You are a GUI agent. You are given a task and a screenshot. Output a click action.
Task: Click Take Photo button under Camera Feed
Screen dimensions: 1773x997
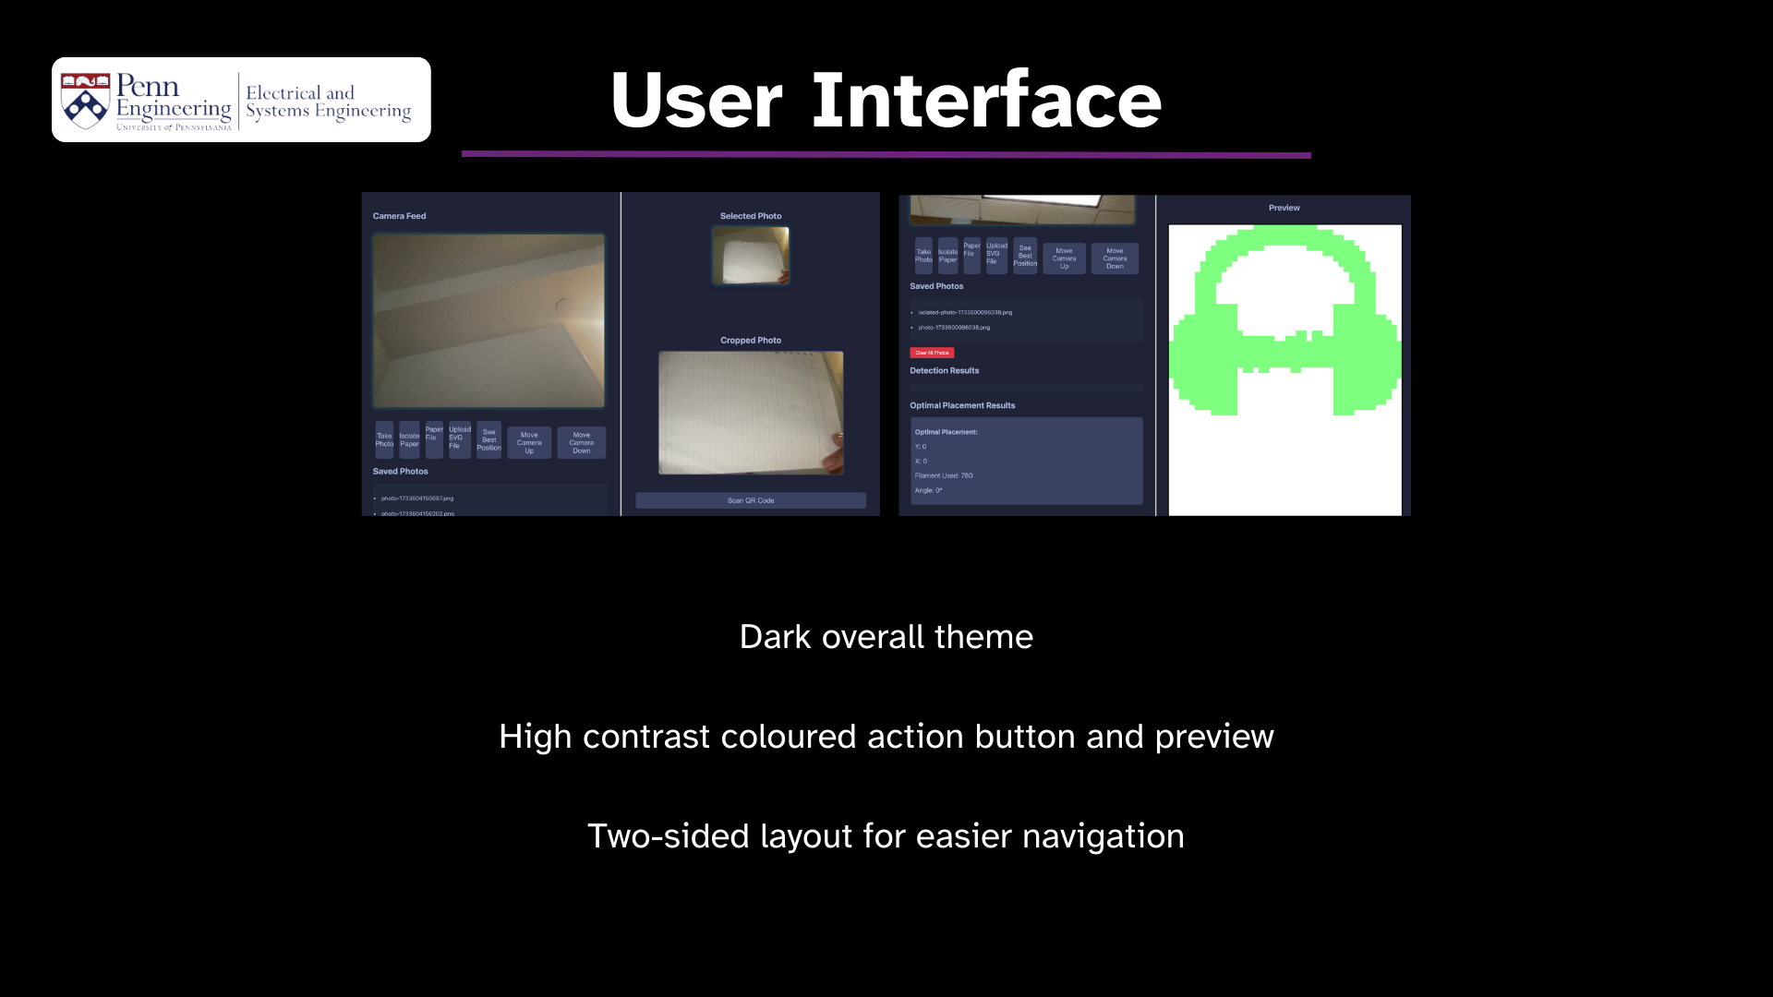point(384,440)
